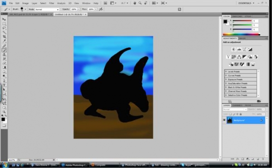Reset default foreground and background colors
Image resolution: width=272 pixels, height=168 pixels.
(x=2, y=116)
